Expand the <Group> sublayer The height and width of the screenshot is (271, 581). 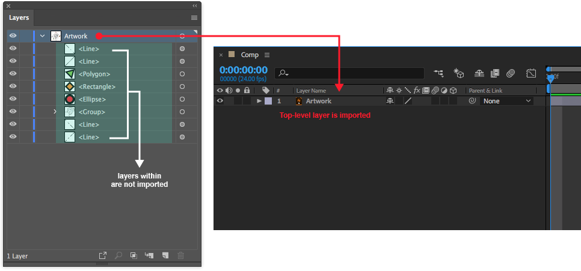tap(55, 111)
